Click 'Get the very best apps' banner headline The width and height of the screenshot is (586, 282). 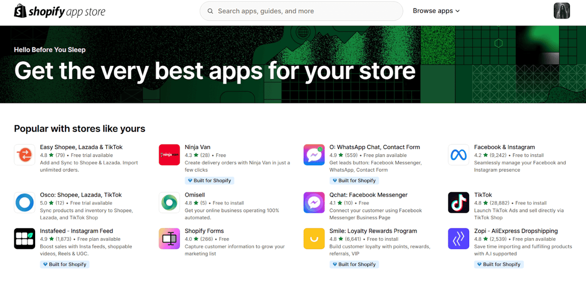coord(215,70)
